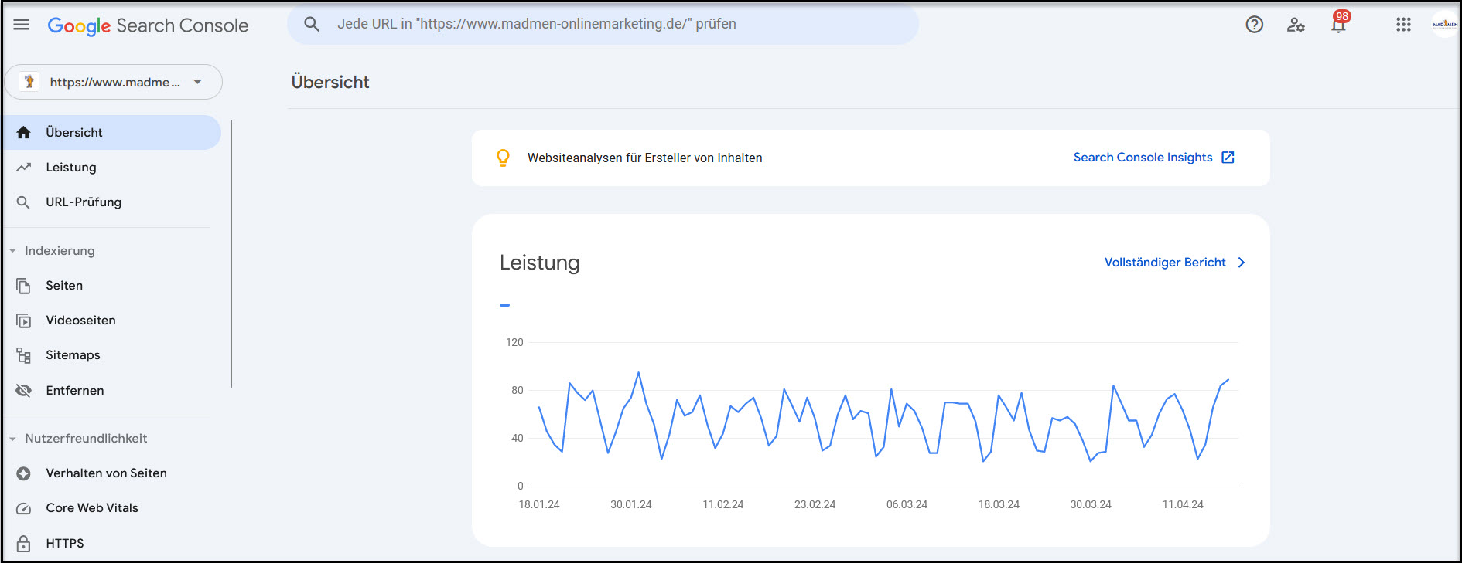Open the hamburger main menu
1462x563 pixels.
(22, 25)
